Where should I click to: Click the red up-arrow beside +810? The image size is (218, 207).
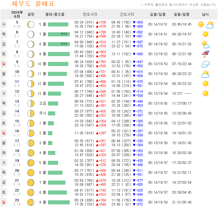[x=97, y=42]
